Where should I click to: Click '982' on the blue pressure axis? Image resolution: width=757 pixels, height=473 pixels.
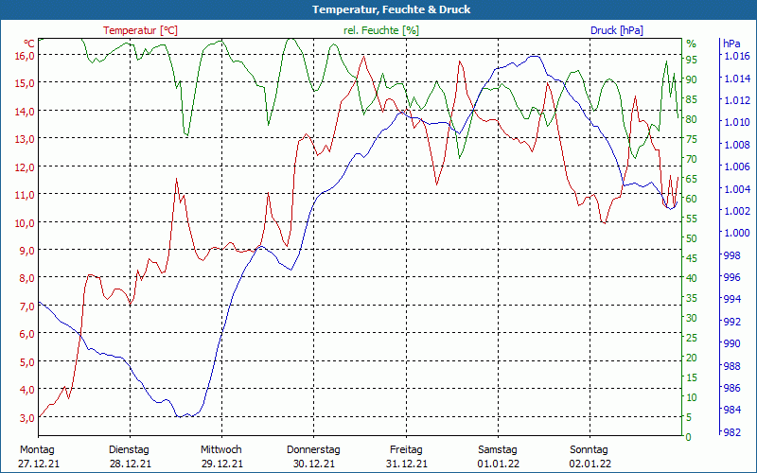pos(731,432)
